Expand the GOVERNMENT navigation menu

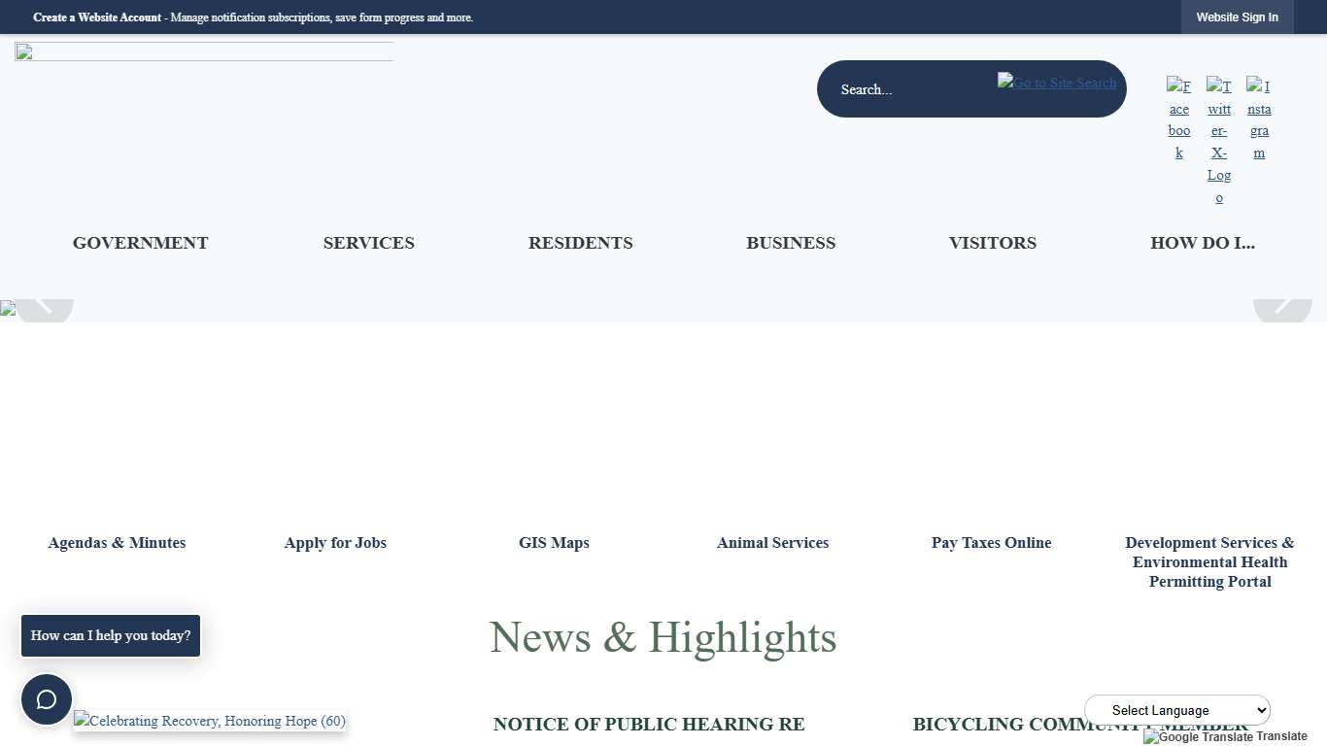pos(140,243)
